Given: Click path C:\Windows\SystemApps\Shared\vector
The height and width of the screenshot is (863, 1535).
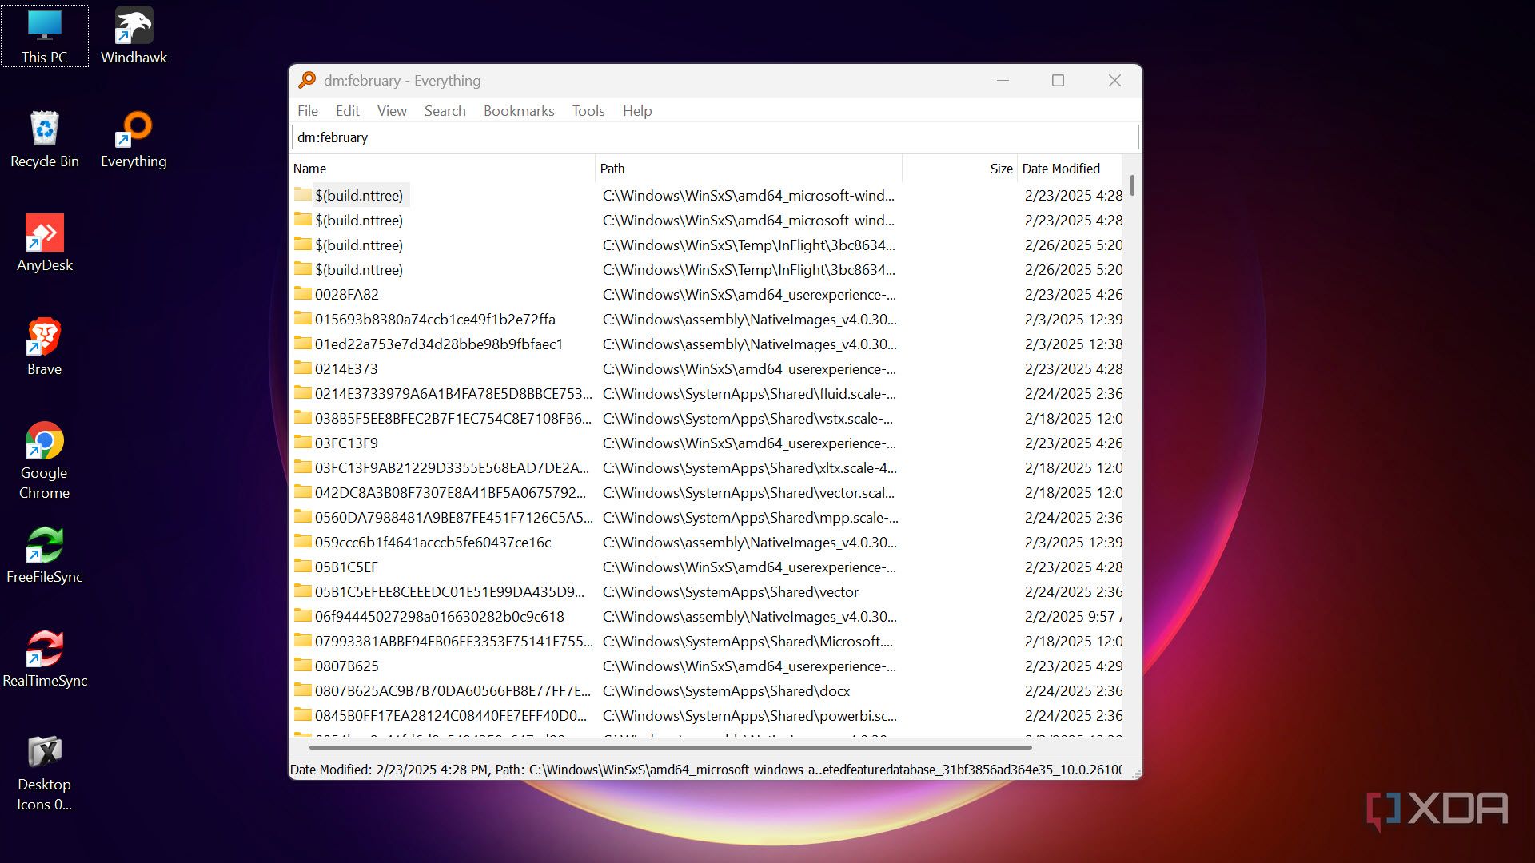Looking at the screenshot, I should click(x=731, y=591).
